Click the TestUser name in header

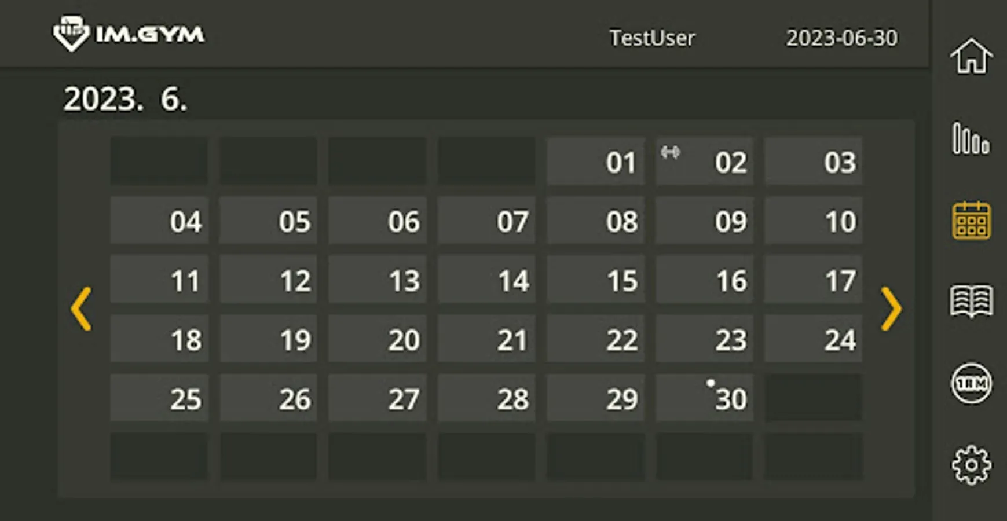point(652,38)
